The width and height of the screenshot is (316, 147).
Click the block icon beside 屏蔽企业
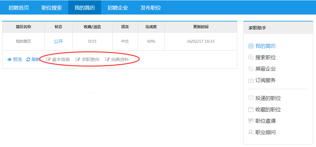click(251, 69)
